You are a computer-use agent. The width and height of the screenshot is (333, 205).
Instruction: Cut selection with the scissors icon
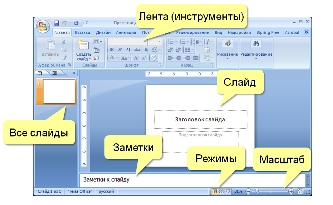click(64, 42)
